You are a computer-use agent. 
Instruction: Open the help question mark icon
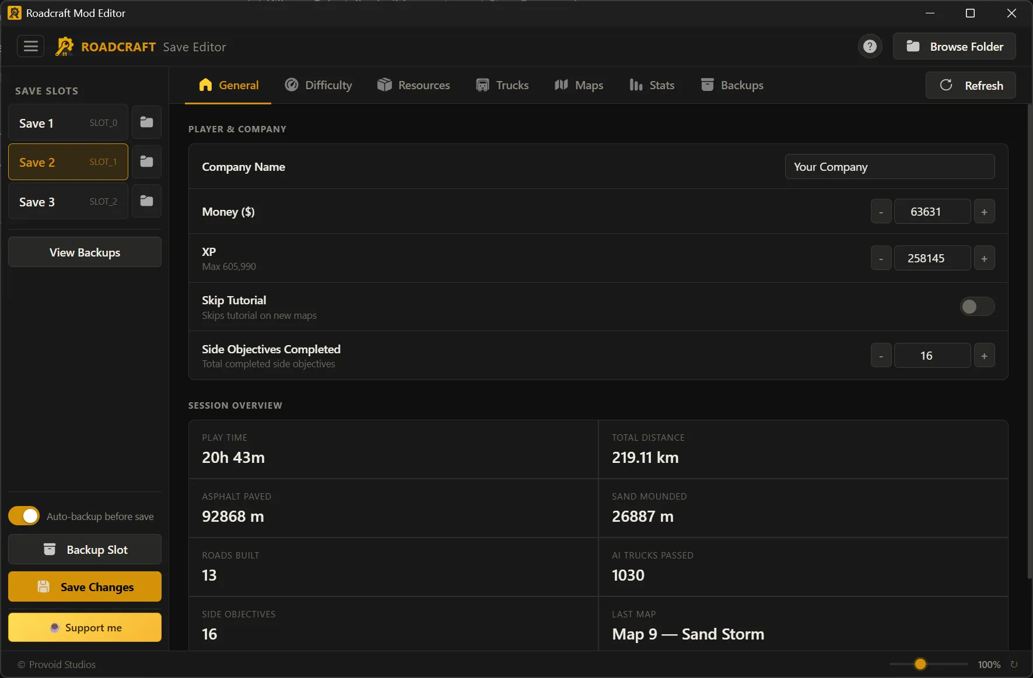pos(870,47)
